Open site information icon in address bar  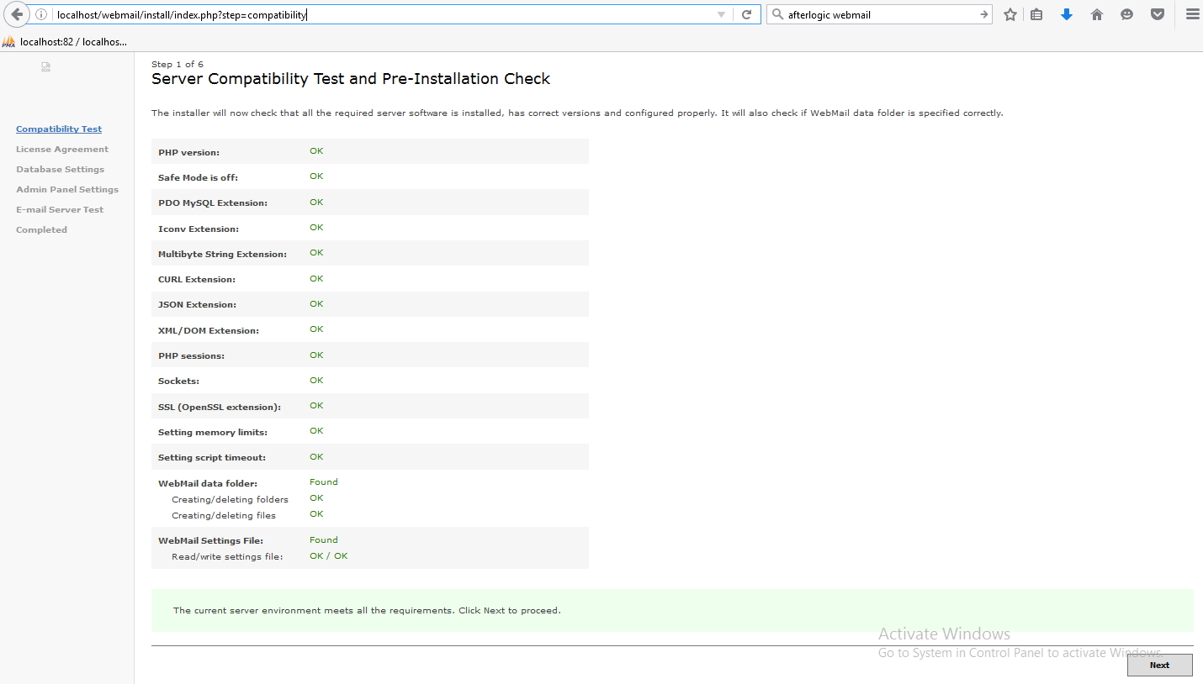coord(40,14)
